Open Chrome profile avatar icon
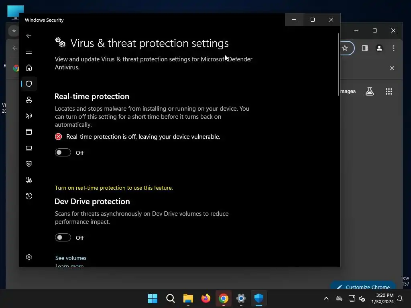 pos(379,48)
